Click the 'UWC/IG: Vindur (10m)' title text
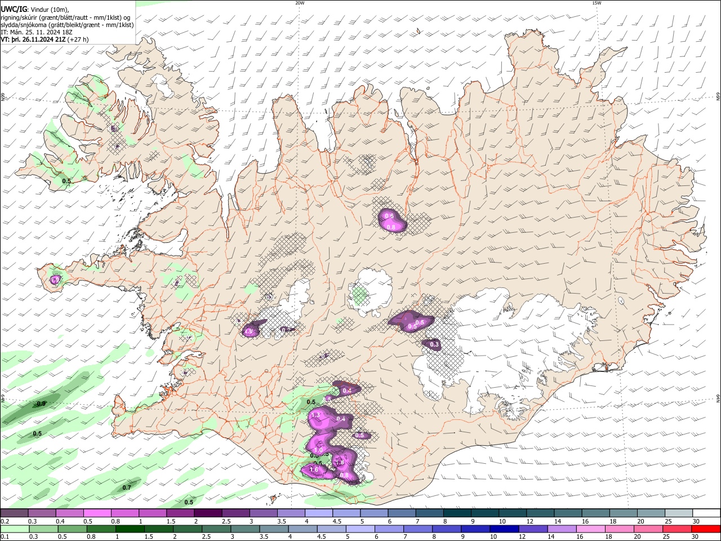The width and height of the screenshot is (721, 541). tap(34, 9)
